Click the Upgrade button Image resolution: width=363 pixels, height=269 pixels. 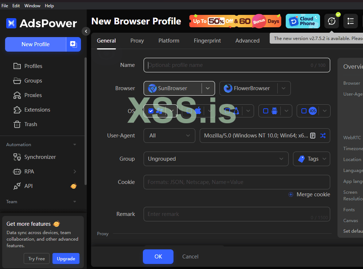[66, 258]
